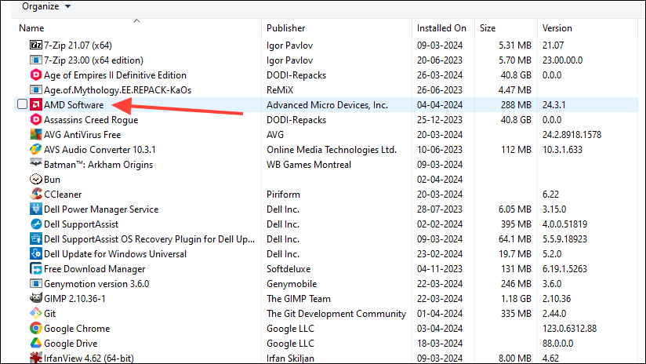646x364 pixels.
Task: Select the Dell Power Manager Service icon
Action: pos(36,209)
